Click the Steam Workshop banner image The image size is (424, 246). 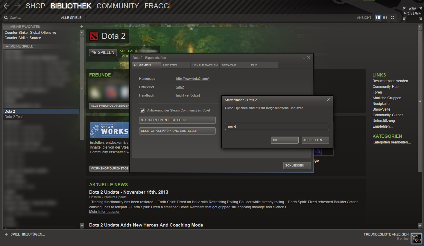[109, 130]
